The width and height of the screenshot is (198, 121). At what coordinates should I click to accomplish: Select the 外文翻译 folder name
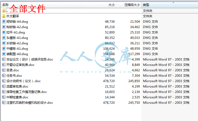13,16
